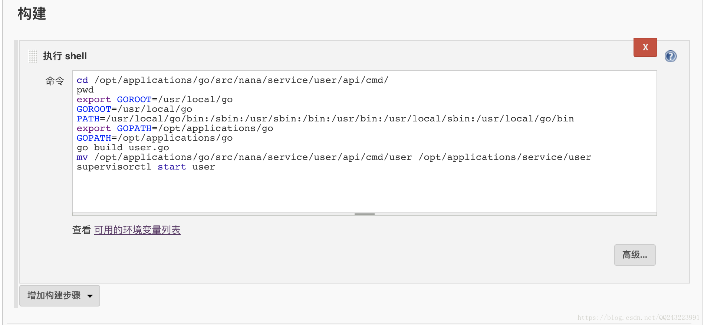Click the go build user.go line

(x=123, y=148)
